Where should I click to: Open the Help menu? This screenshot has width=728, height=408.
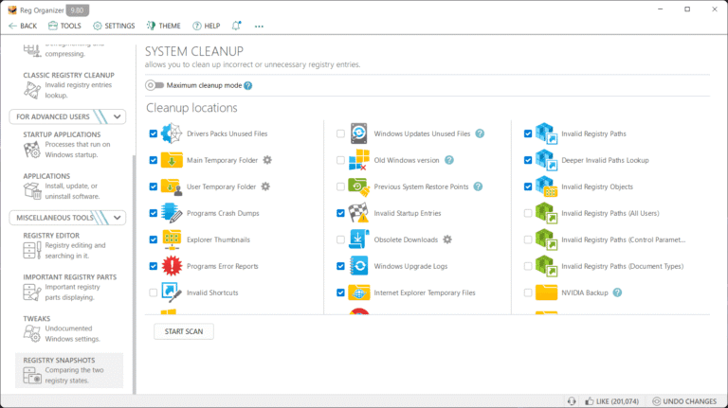point(206,26)
